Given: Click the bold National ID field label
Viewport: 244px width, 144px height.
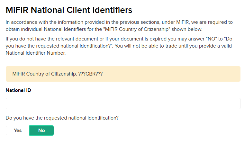Looking at the screenshot, I should pos(18,90).
